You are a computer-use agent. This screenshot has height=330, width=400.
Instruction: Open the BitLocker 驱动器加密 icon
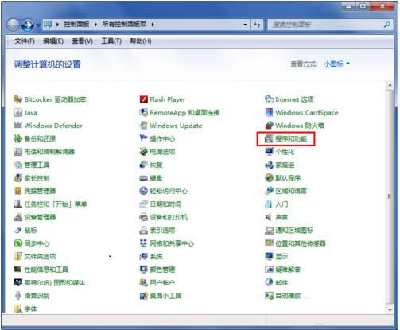(17, 99)
